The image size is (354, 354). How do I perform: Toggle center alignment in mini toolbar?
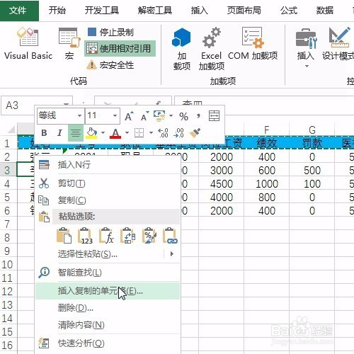(x=76, y=133)
